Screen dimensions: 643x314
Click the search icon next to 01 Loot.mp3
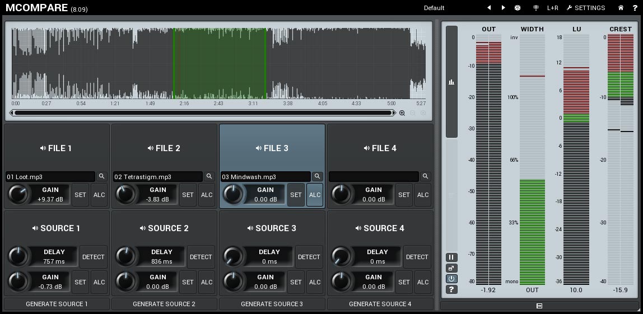coord(101,176)
